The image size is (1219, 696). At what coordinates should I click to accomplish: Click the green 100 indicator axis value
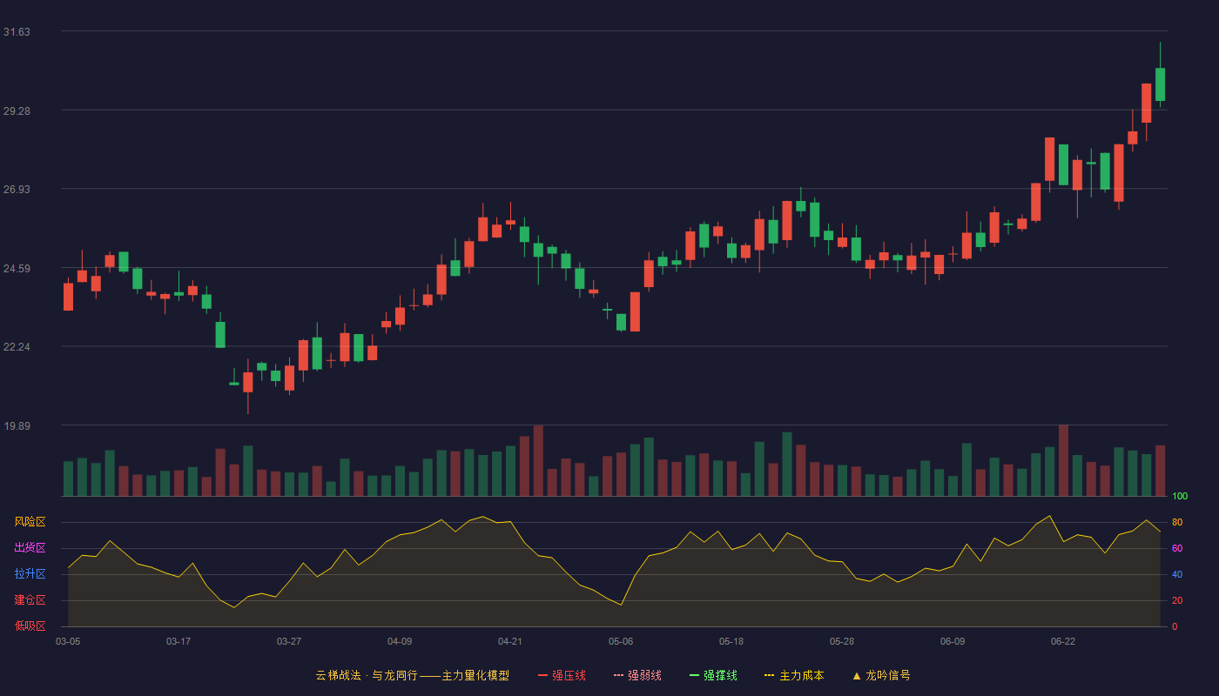(1180, 497)
